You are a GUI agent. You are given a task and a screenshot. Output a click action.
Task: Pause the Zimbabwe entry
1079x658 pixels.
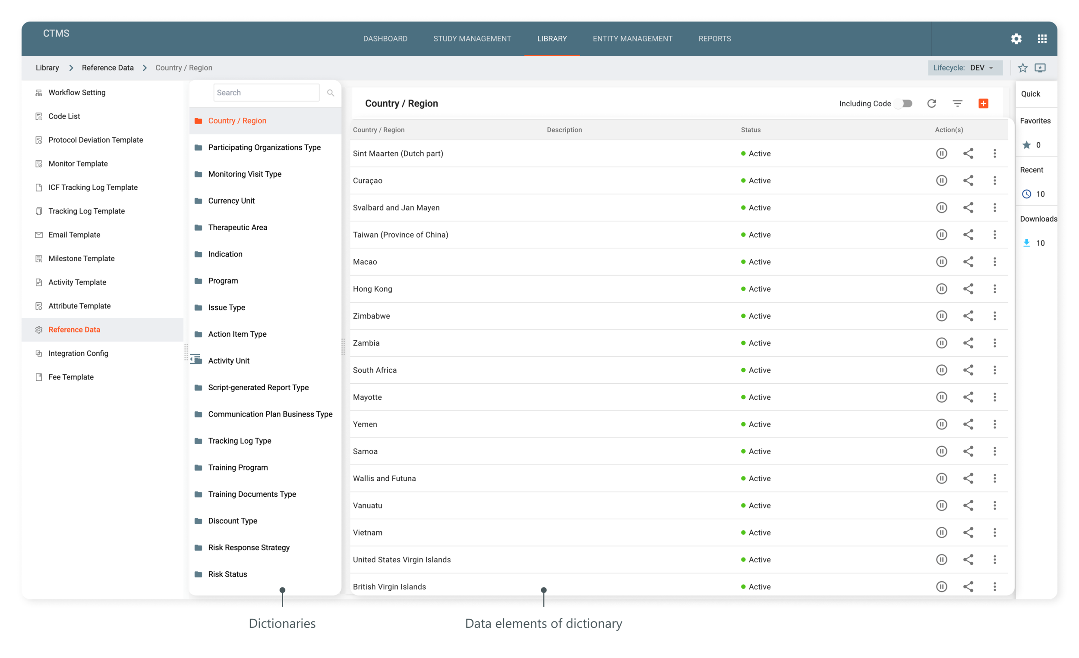[x=941, y=316]
